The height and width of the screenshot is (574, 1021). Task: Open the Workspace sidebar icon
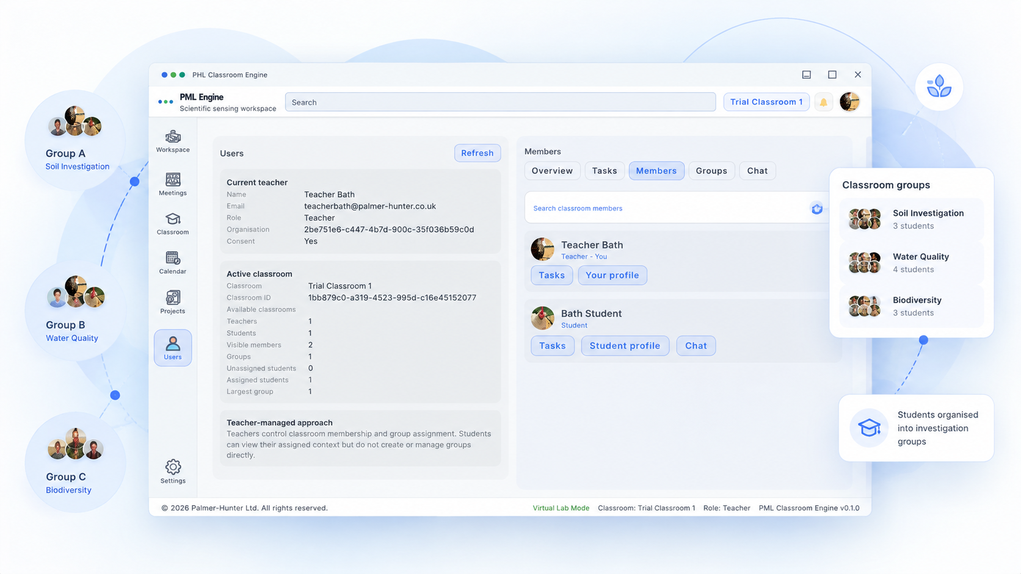click(x=173, y=141)
